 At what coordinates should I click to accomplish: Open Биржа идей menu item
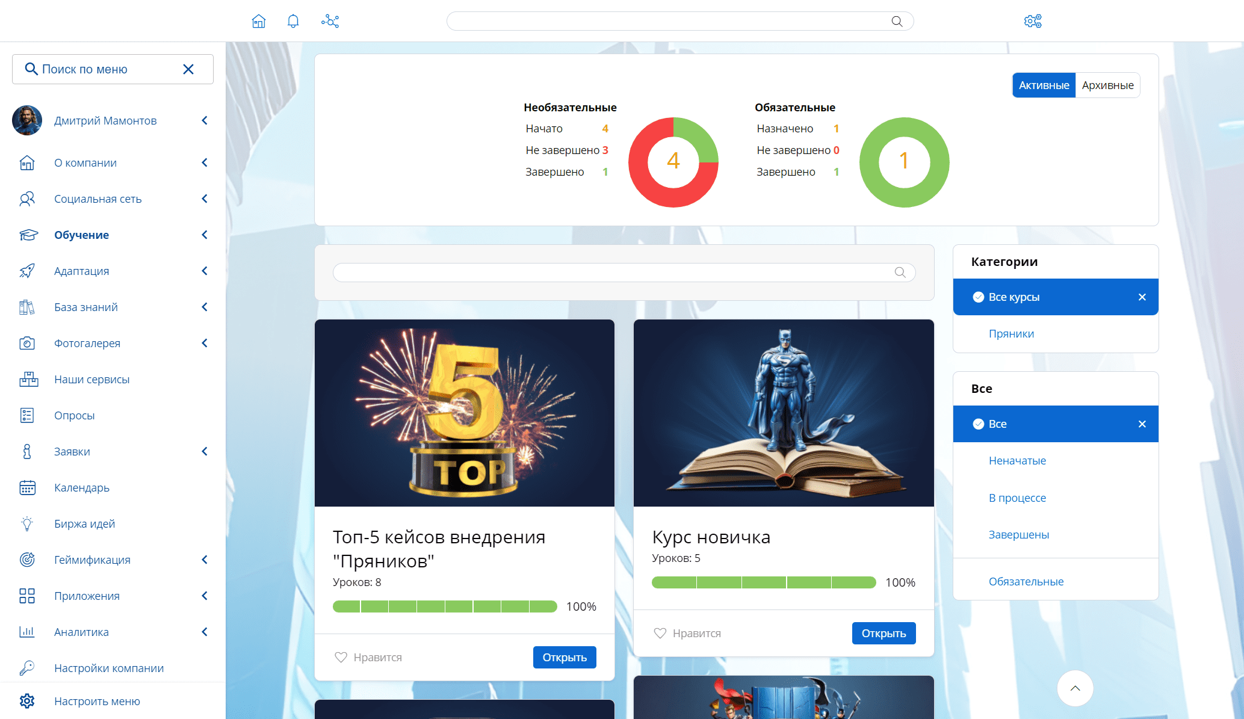(84, 523)
